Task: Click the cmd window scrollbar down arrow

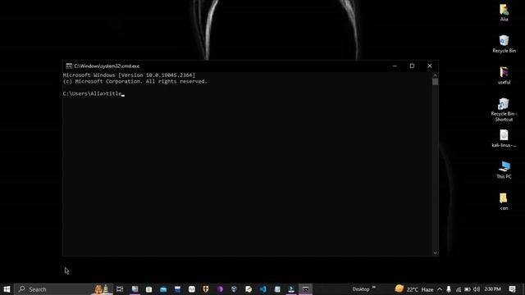Action: [436, 253]
